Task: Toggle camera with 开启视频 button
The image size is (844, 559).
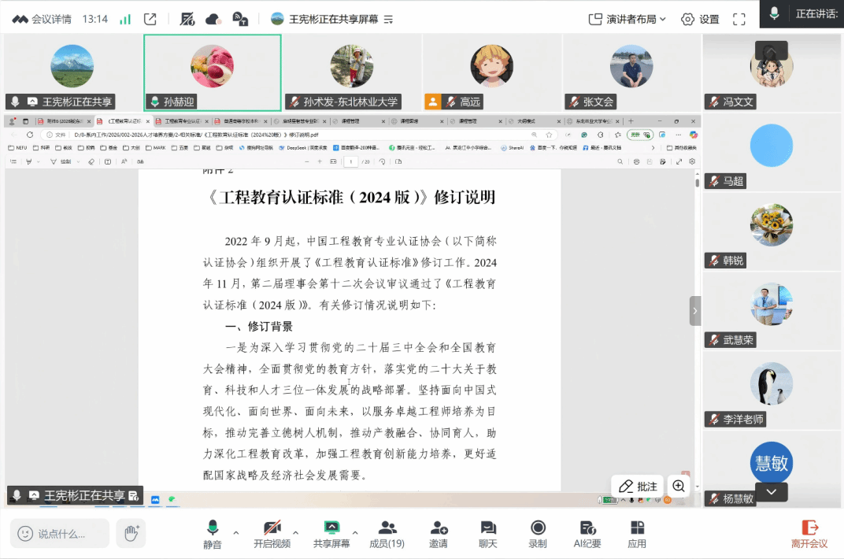Action: [x=272, y=533]
